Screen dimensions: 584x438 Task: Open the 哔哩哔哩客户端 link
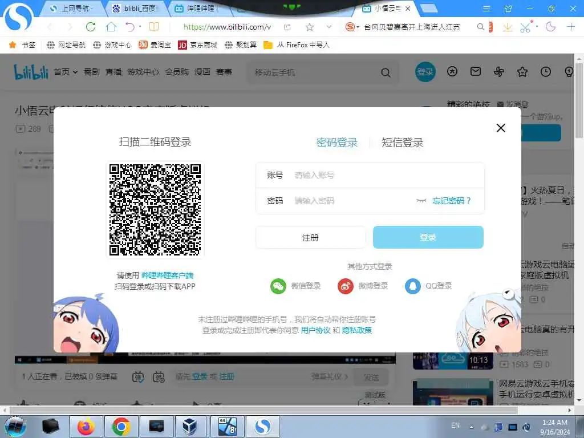point(167,275)
